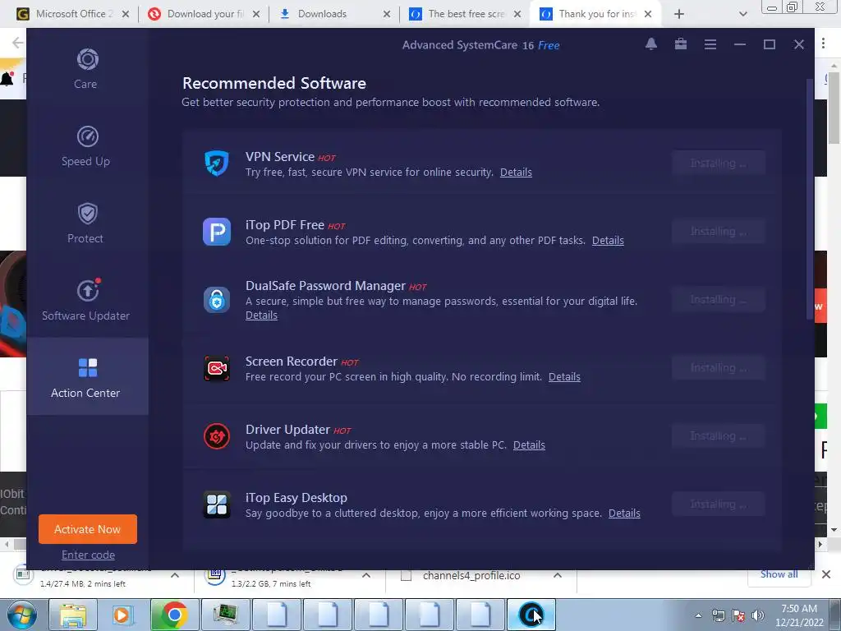Expand Chrome tab search chevron
Screen dimensions: 841x631
point(742,14)
